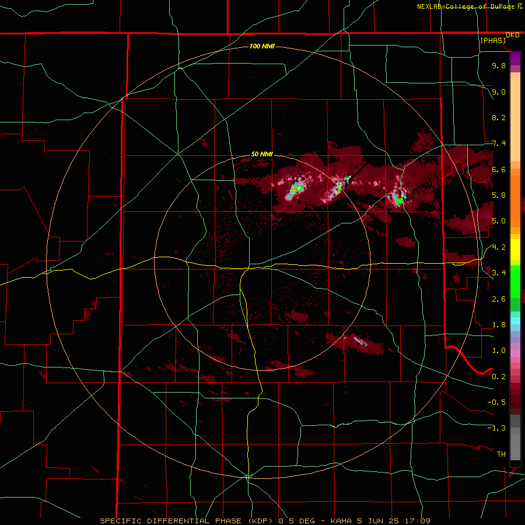This screenshot has width=525, height=525.
Task: Click the green storm core inside the 100 NMI ring
Action: click(399, 200)
